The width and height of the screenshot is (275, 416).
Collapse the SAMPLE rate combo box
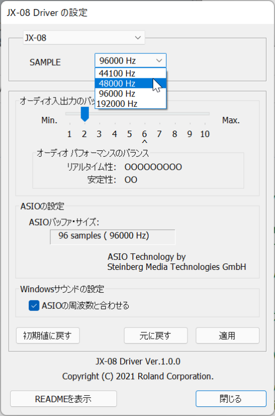click(130, 60)
